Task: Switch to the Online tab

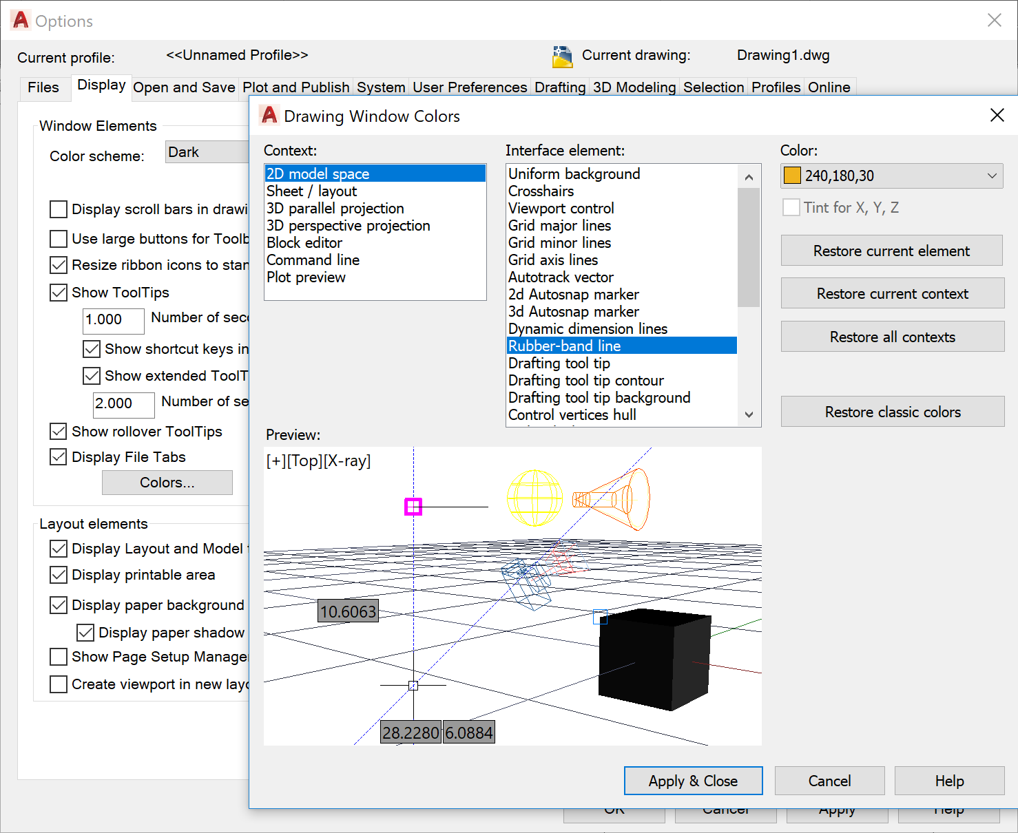Action: coord(829,87)
